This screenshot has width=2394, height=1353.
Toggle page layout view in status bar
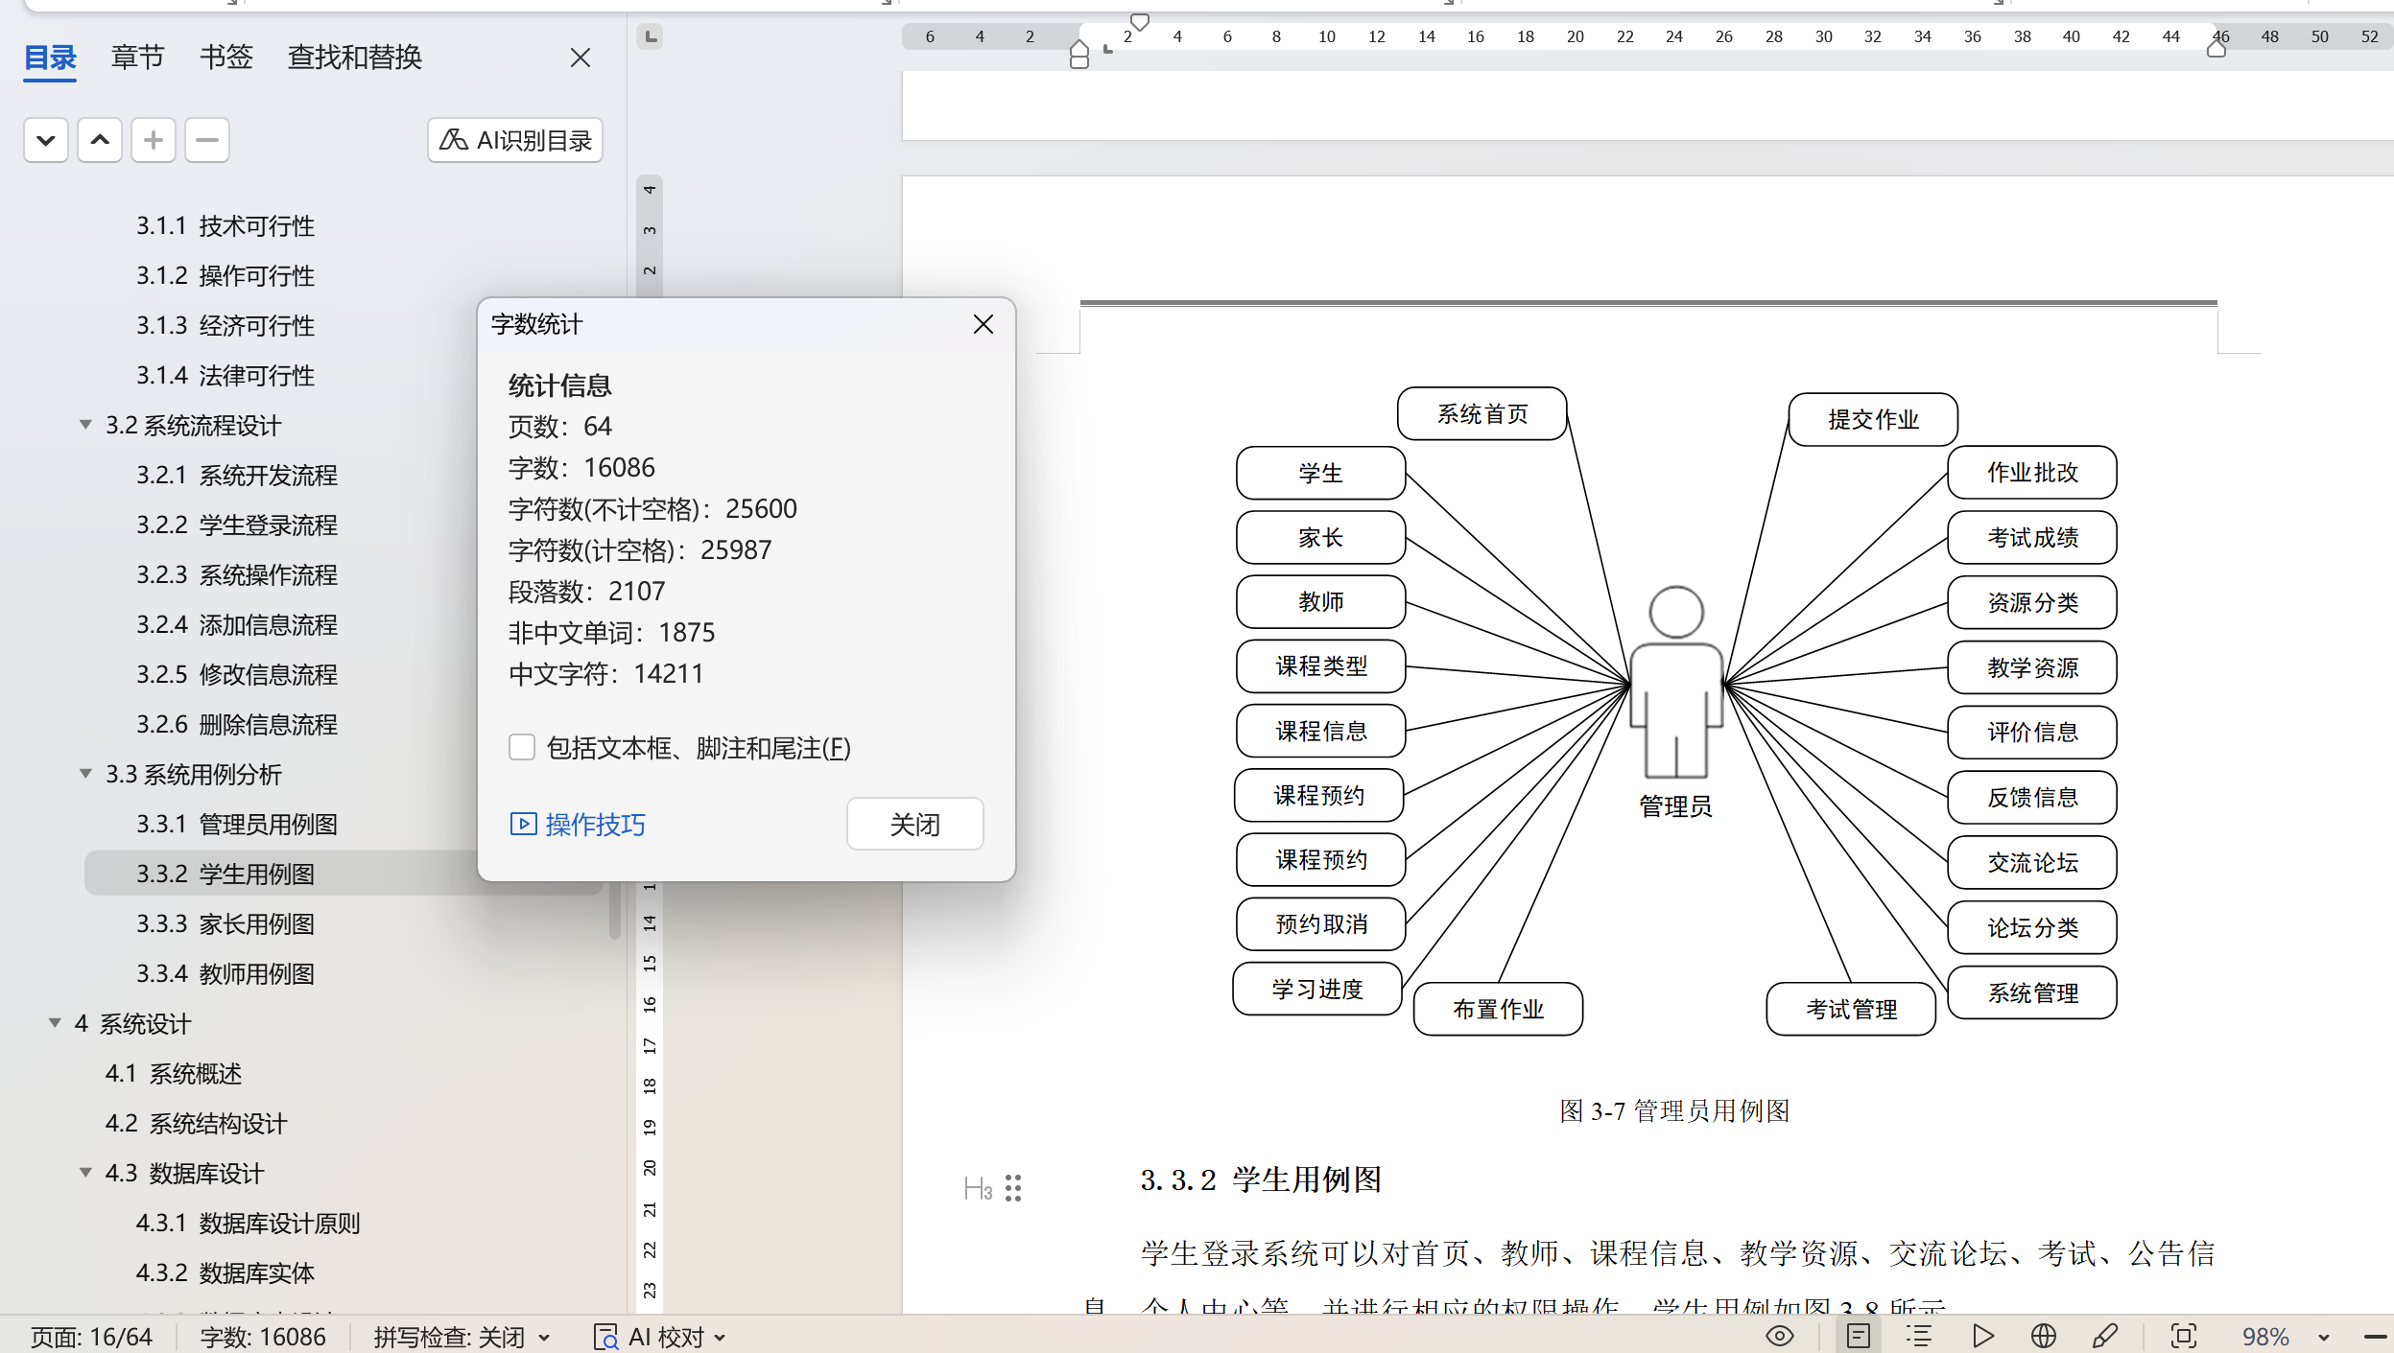pyautogui.click(x=1859, y=1336)
